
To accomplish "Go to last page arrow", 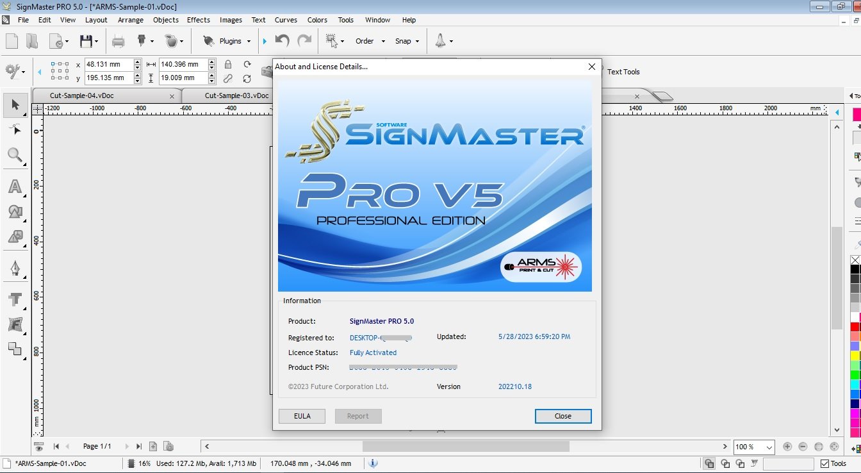I will tap(139, 446).
